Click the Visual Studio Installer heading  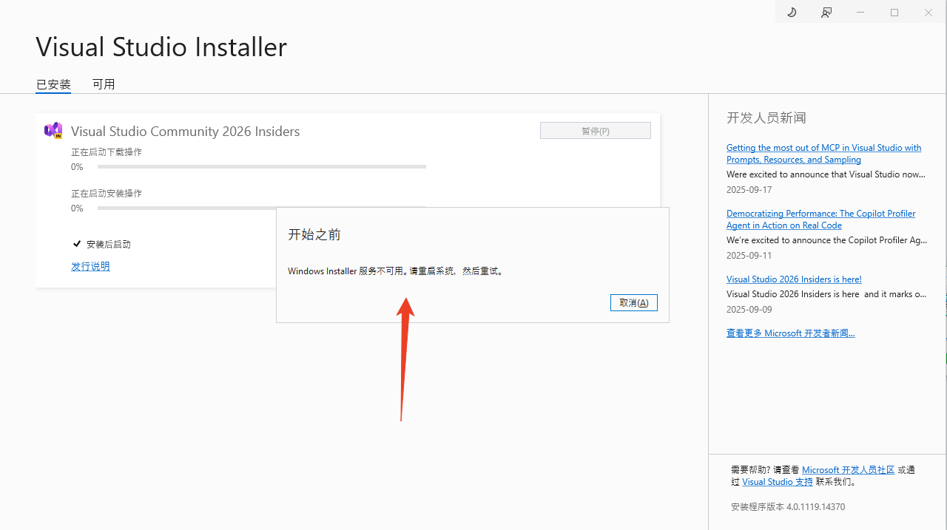coord(161,47)
